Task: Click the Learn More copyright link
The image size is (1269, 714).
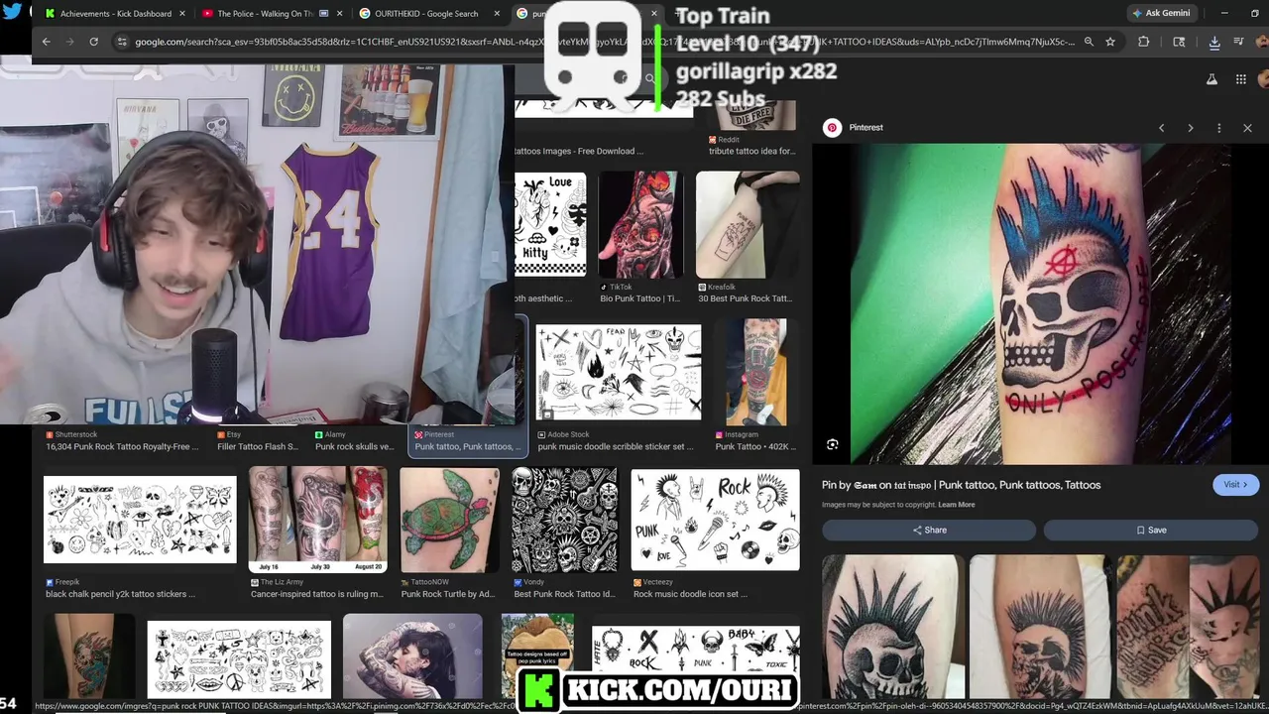Action: pyautogui.click(x=957, y=505)
